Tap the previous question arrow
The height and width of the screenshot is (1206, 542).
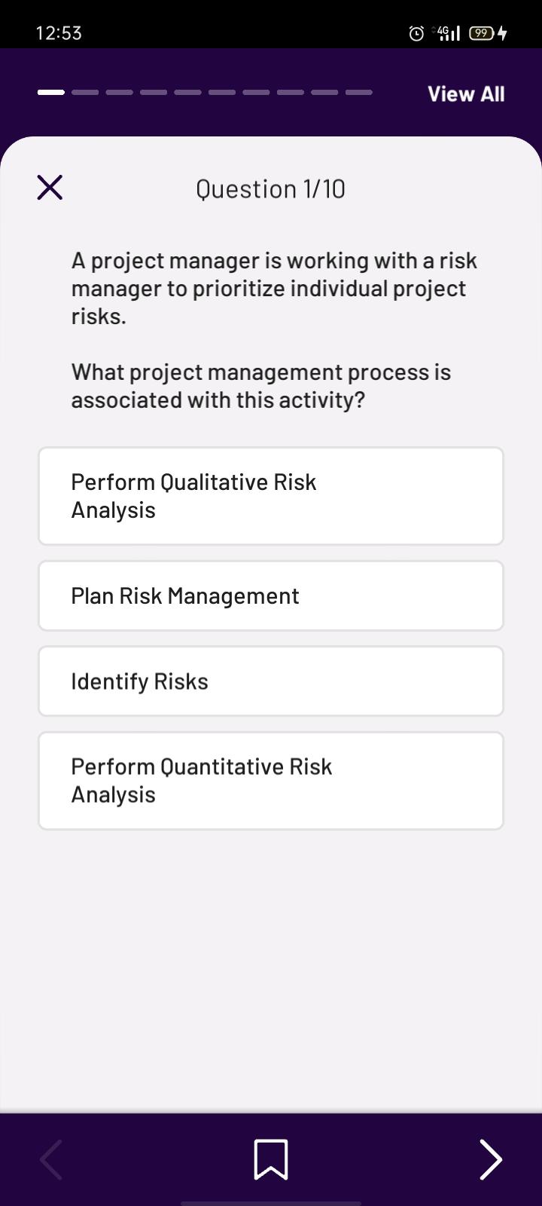coord(51,1159)
